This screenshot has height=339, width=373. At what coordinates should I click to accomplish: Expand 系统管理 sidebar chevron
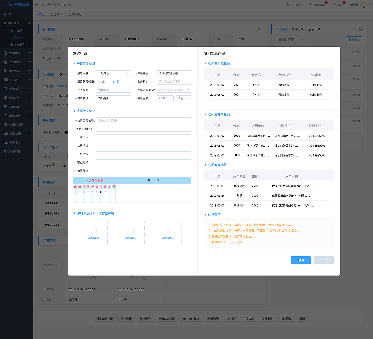click(x=29, y=151)
